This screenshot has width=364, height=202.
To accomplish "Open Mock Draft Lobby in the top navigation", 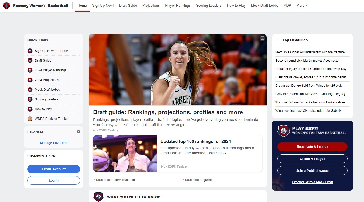I will pos(265,5).
